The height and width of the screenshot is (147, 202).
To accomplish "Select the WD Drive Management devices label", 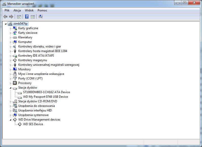I will (39, 120).
